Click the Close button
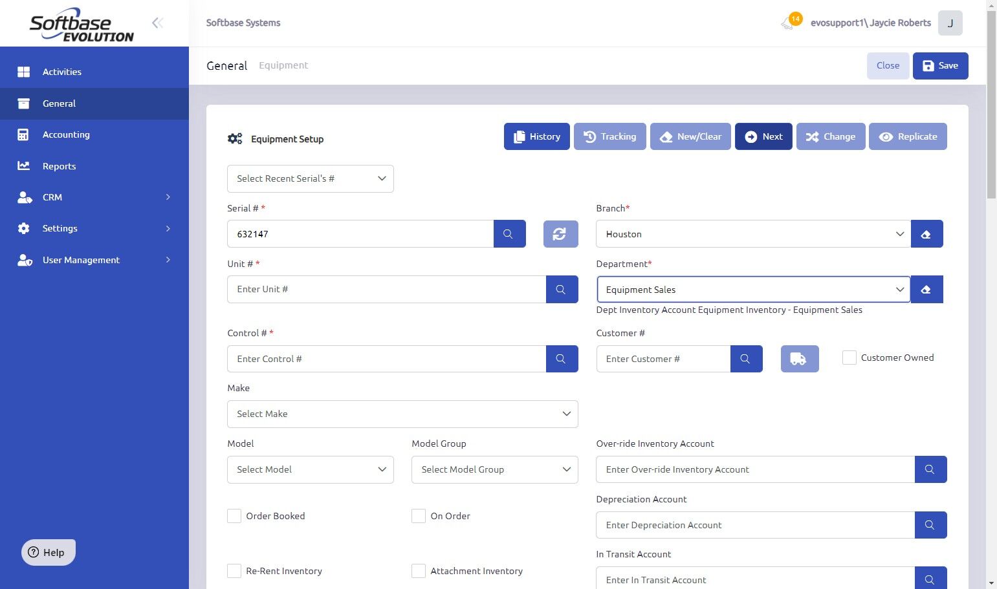Viewport: 997px width, 589px height. click(x=888, y=66)
